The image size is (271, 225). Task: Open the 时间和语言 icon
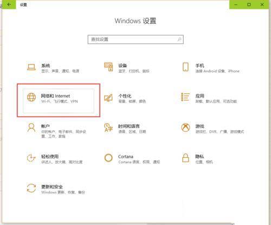[108, 127]
